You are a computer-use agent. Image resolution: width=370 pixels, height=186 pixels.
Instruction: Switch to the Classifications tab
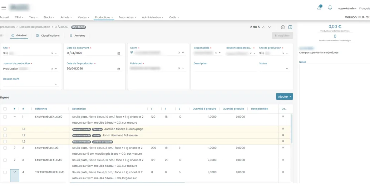pyautogui.click(x=48, y=36)
